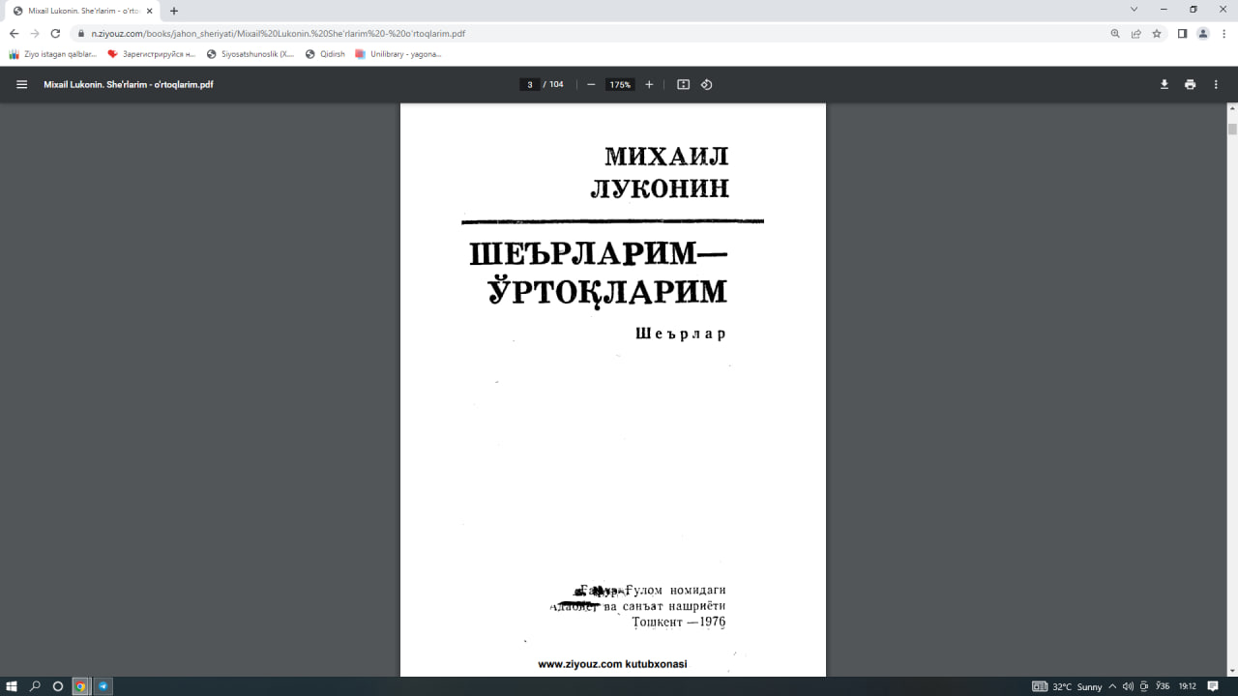Toggle the side panel in Chrome

coord(1182,32)
